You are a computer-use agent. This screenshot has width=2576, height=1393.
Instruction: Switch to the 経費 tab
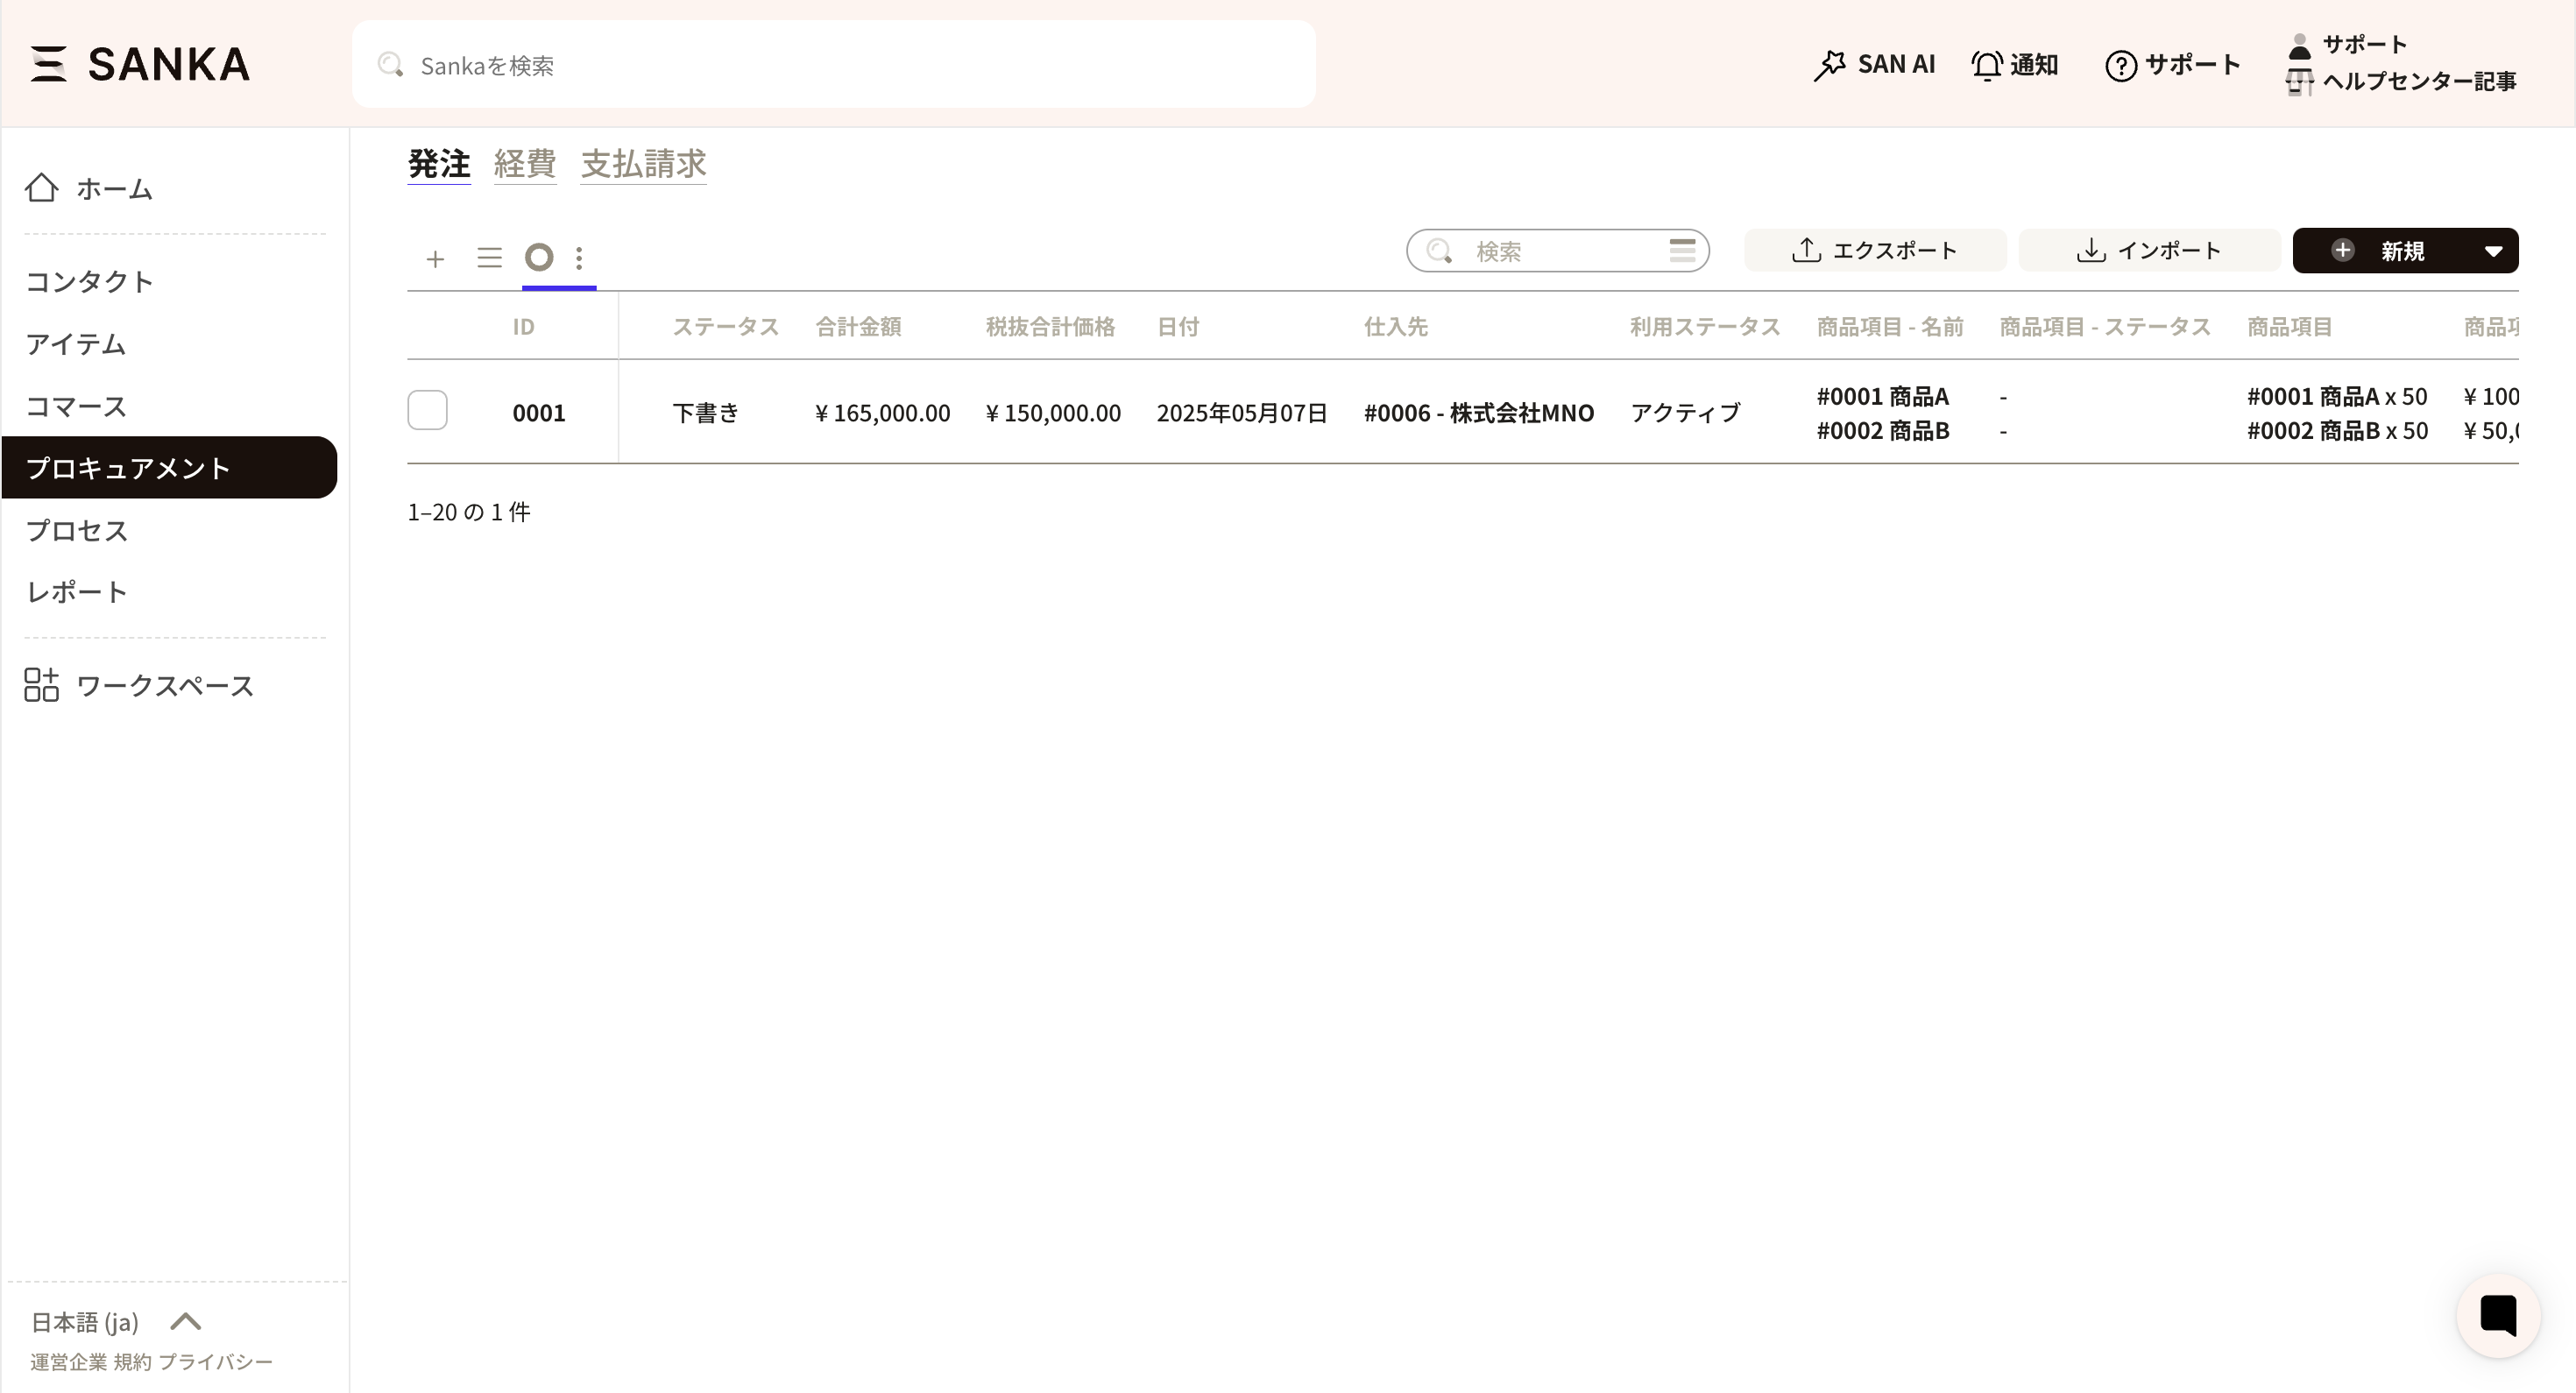pyautogui.click(x=524, y=164)
